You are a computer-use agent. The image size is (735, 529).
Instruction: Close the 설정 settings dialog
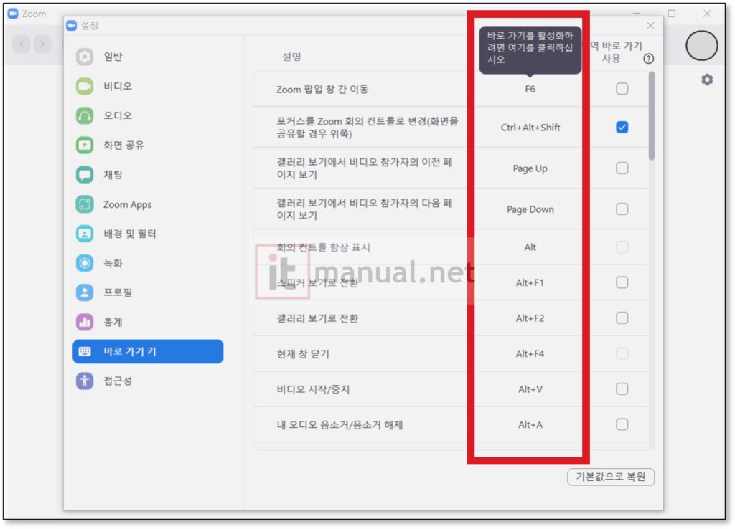pyautogui.click(x=650, y=25)
